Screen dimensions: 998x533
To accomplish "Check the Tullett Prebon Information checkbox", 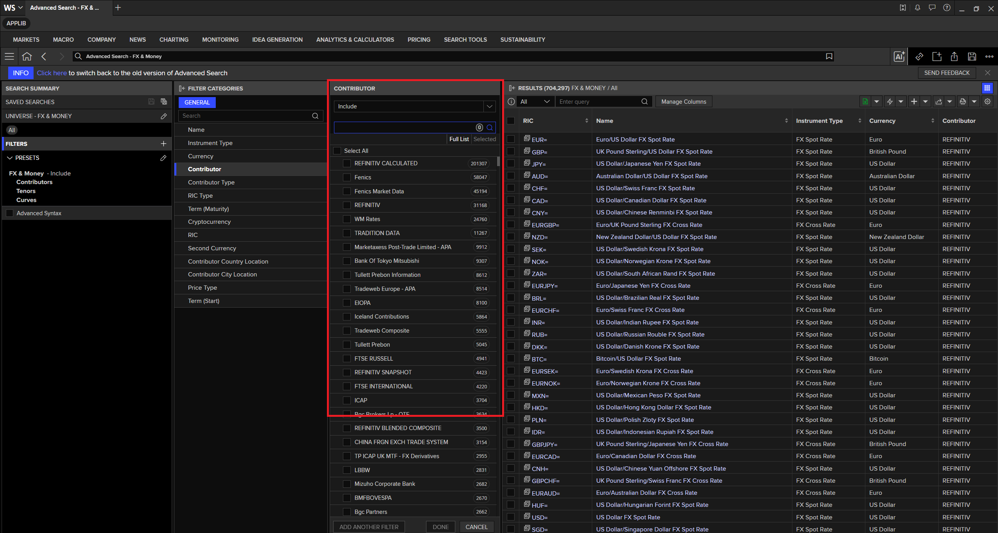I will point(346,275).
